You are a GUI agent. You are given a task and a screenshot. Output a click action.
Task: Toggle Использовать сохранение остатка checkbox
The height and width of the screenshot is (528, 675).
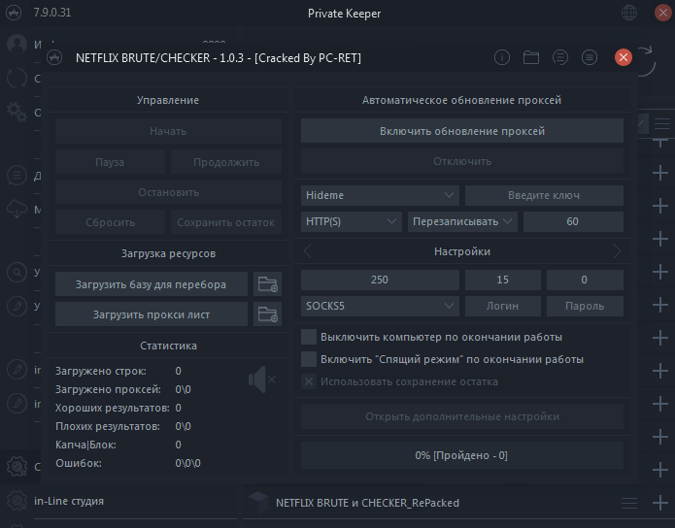click(309, 381)
